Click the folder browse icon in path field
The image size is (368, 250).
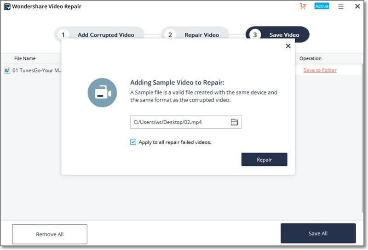(x=234, y=122)
